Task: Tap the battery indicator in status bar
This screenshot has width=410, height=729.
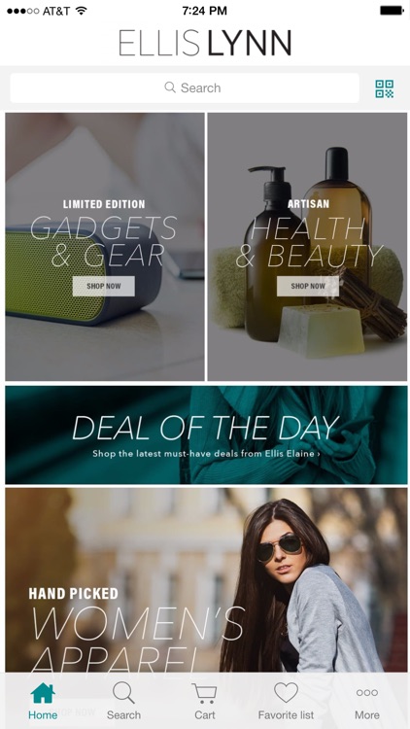Action: tap(392, 11)
